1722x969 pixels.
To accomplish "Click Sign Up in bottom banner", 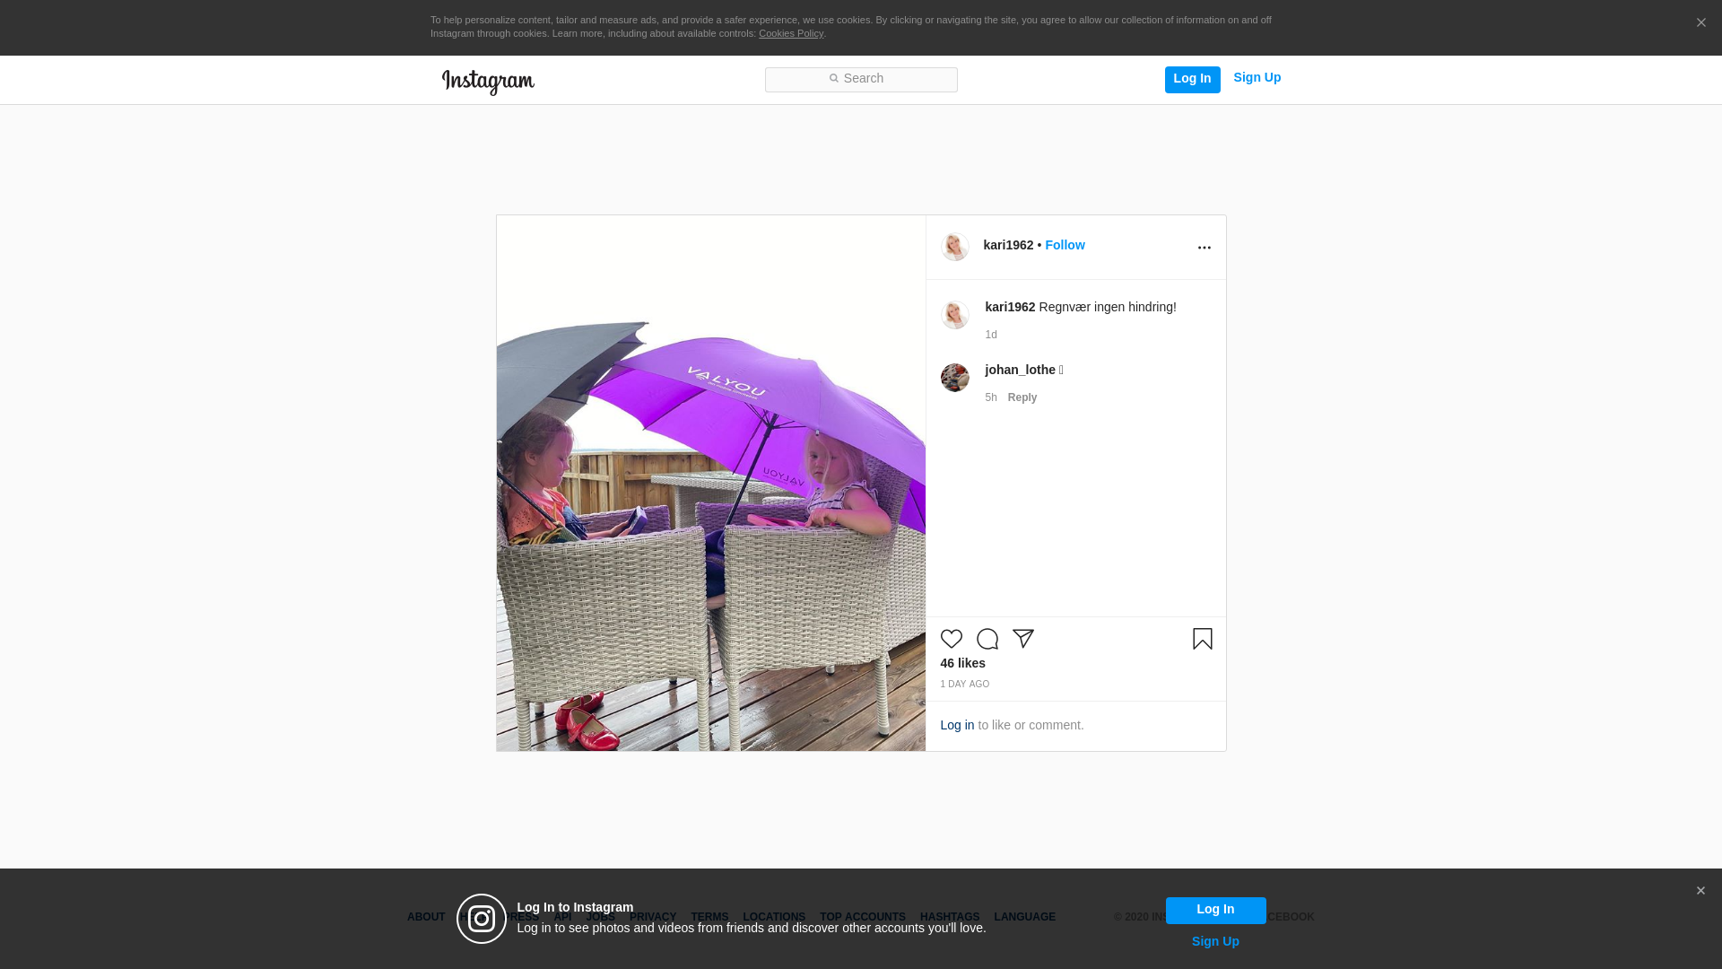I will (1215, 941).
